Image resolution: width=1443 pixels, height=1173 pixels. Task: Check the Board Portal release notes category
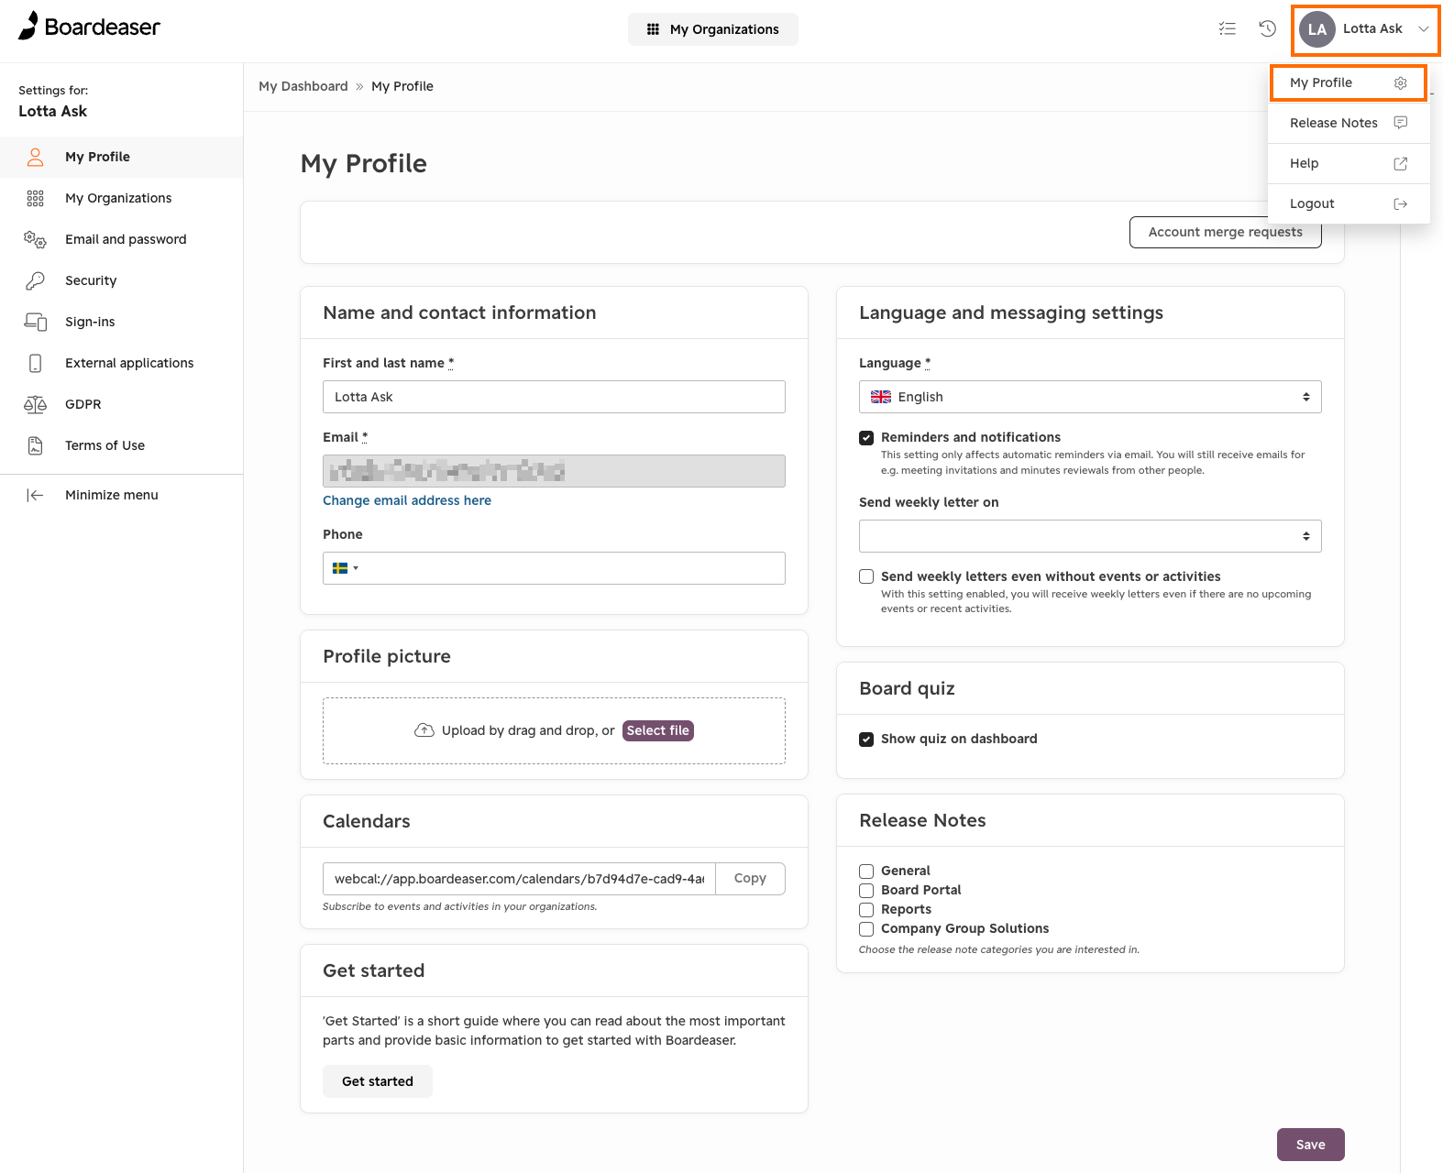(x=866, y=891)
